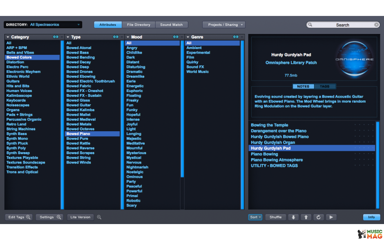This screenshot has width=384, height=240.
Task: Load the Bowing the Temple patch
Action: pyautogui.click(x=269, y=125)
